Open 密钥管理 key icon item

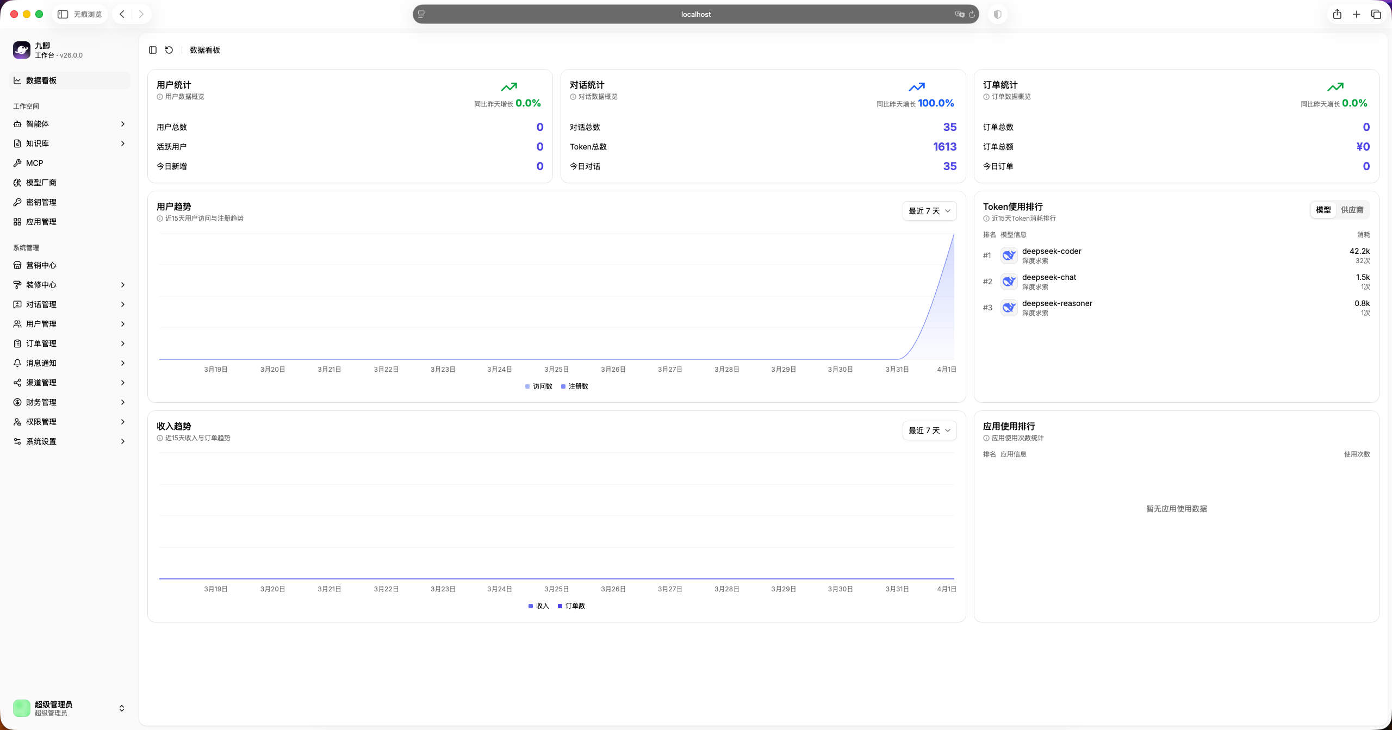[17, 202]
